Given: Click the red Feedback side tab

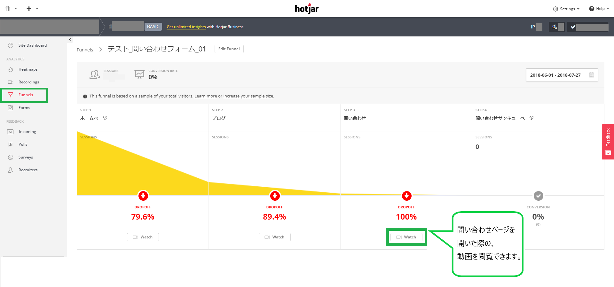Looking at the screenshot, I should click(608, 142).
